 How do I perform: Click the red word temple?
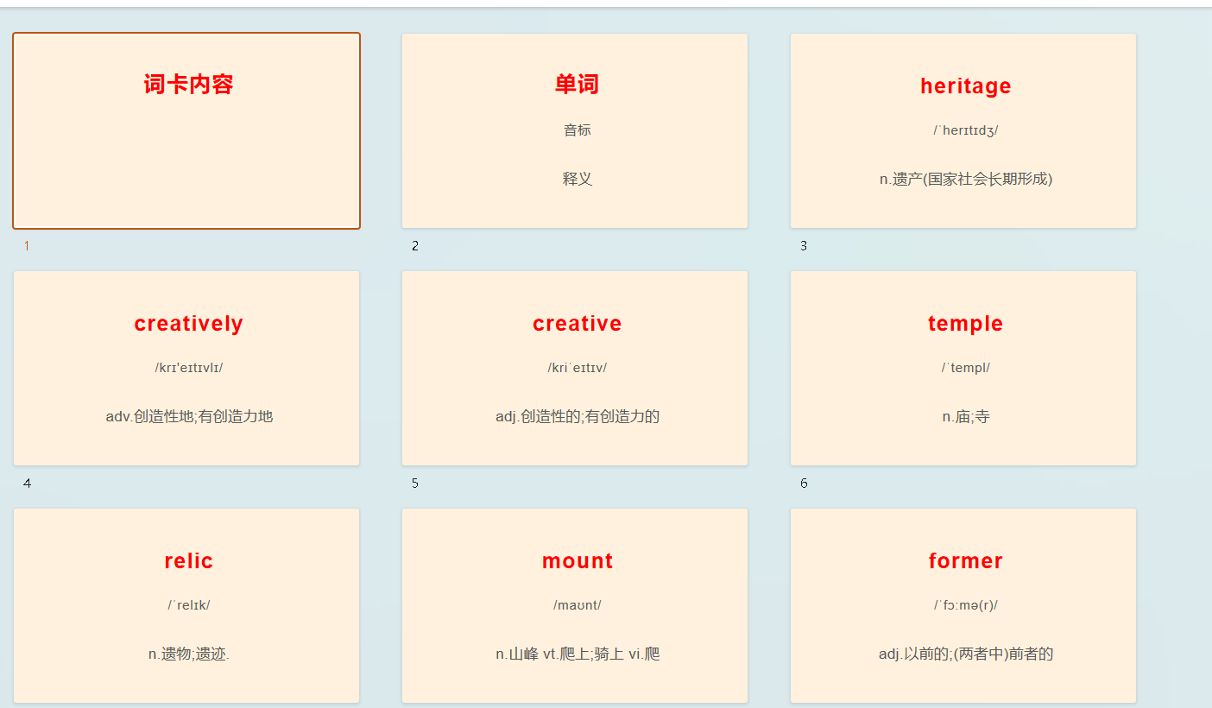coord(965,324)
